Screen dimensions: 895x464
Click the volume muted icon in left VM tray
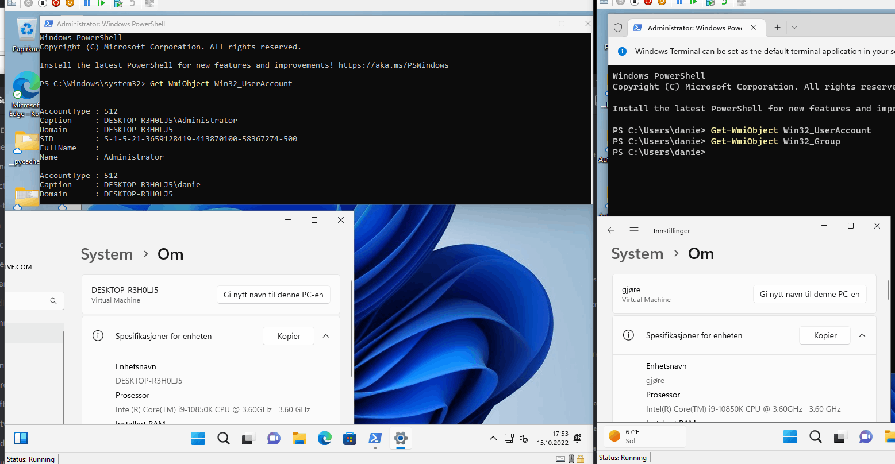(x=524, y=439)
